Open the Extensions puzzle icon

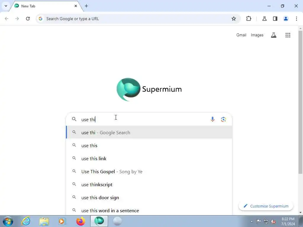[x=249, y=19]
